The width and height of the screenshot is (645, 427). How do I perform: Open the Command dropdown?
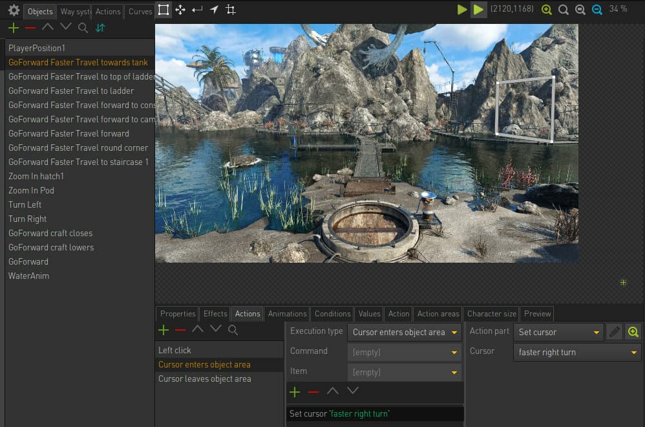tap(405, 352)
